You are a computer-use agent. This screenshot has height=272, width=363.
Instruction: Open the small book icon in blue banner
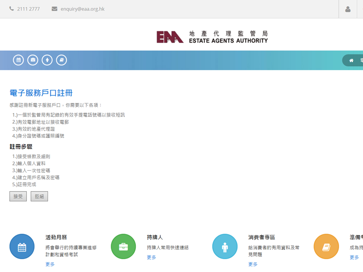click(62, 60)
